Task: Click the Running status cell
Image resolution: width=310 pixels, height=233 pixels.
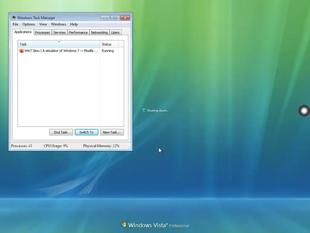Action: pyautogui.click(x=108, y=51)
